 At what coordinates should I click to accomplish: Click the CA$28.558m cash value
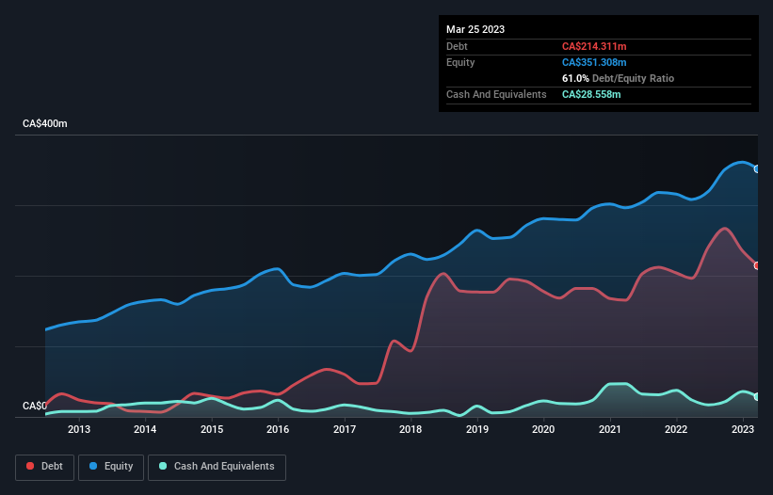tap(591, 94)
